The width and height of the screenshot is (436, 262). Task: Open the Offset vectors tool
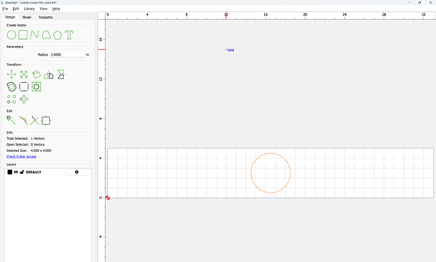click(11, 87)
